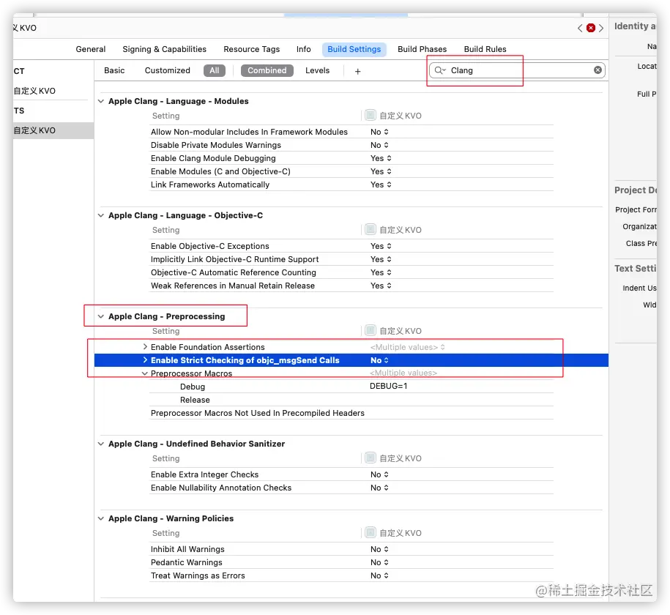Add build setting with plus button

tap(357, 71)
